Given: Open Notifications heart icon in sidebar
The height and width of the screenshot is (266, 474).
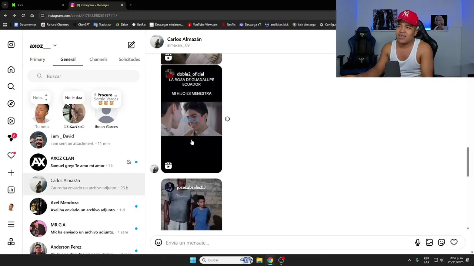Looking at the screenshot, I should tap(11, 156).
